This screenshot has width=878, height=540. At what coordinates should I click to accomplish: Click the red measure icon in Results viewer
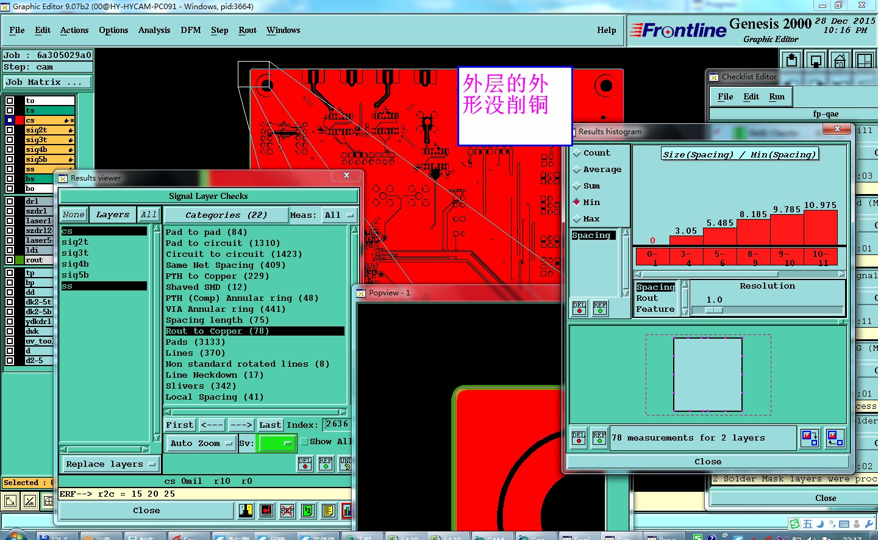tap(266, 510)
